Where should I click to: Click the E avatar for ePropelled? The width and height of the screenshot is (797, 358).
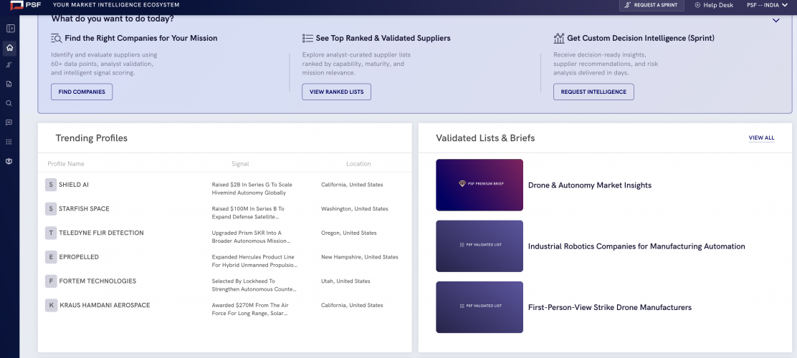click(51, 257)
